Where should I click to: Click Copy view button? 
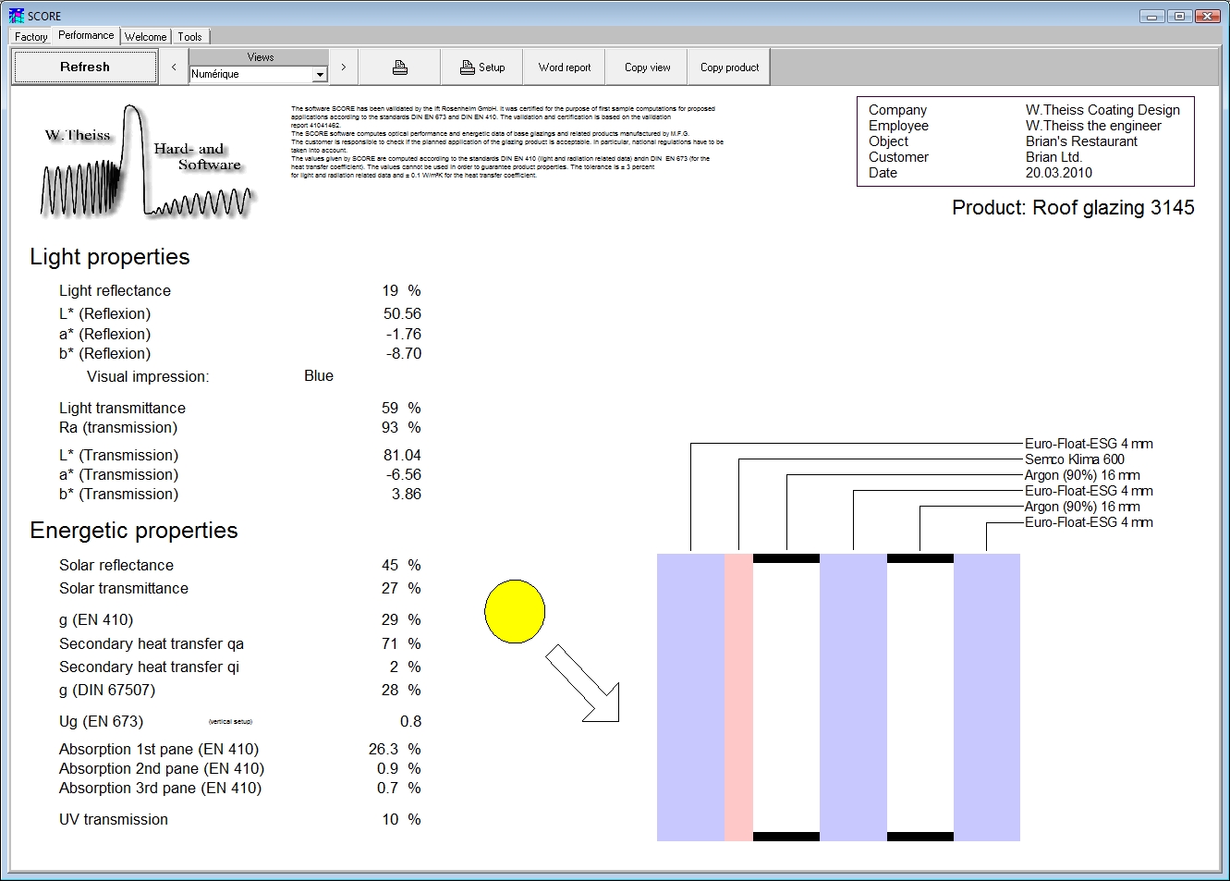tap(647, 67)
